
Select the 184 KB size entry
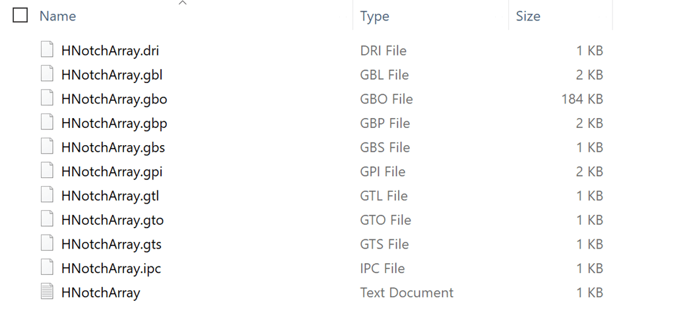(581, 99)
